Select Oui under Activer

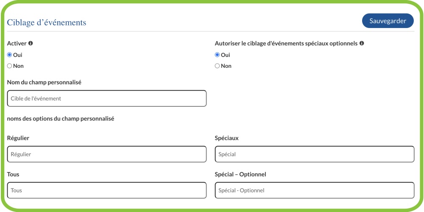[10, 55]
